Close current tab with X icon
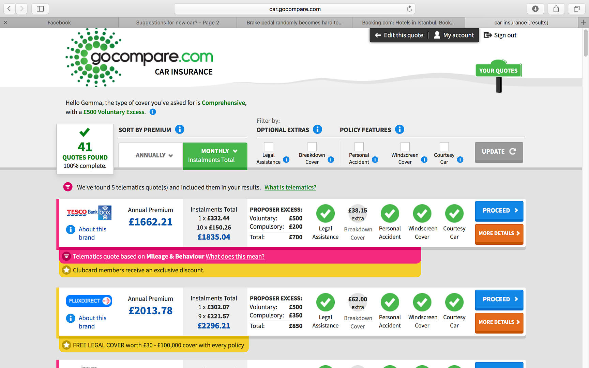 [x=5, y=22]
